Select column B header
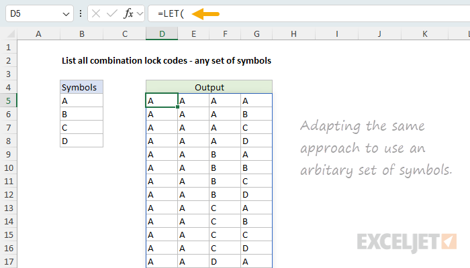The height and width of the screenshot is (268, 470). pyautogui.click(x=81, y=33)
